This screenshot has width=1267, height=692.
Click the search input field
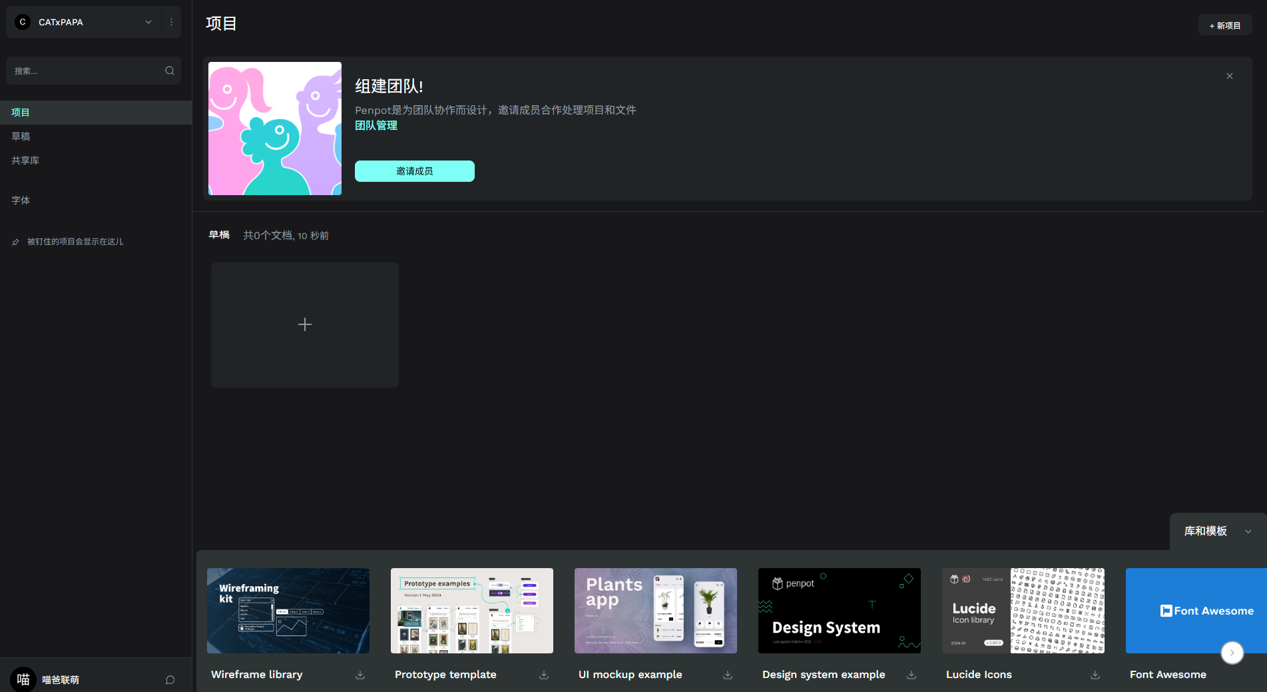pyautogui.click(x=93, y=71)
